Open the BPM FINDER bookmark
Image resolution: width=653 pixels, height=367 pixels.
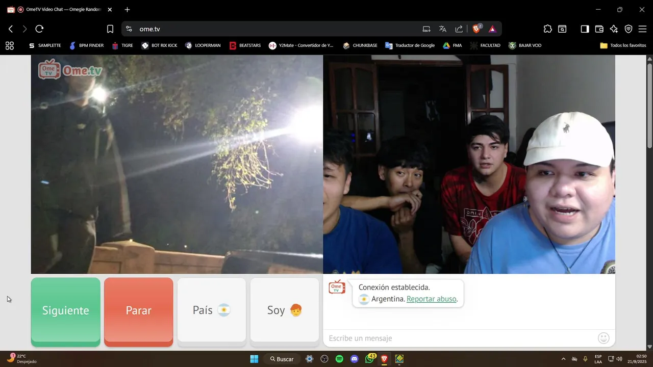point(87,45)
